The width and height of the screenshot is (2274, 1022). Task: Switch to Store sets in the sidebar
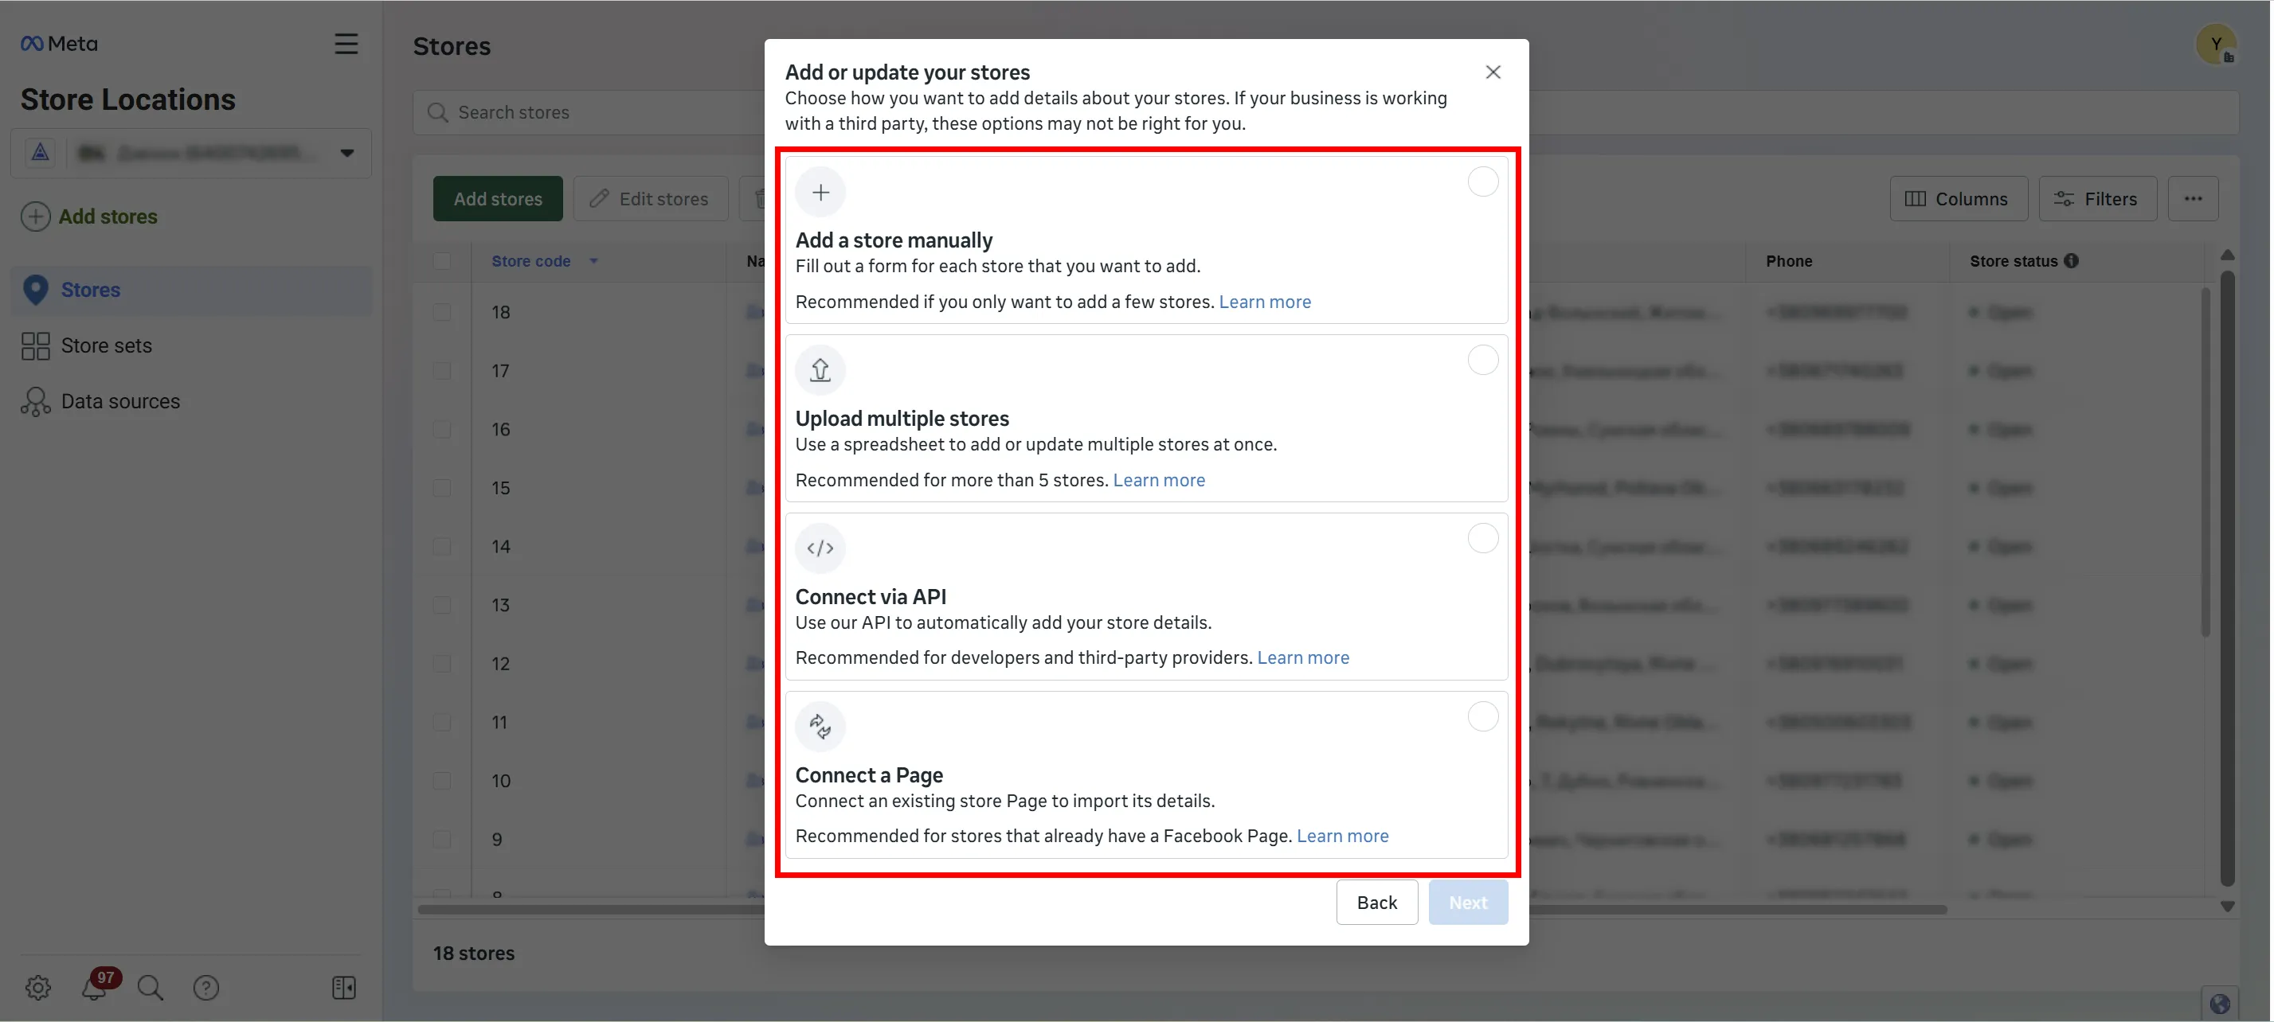(106, 345)
